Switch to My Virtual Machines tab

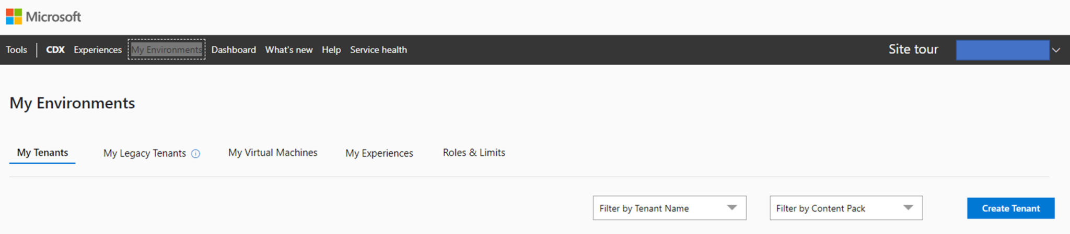(273, 153)
